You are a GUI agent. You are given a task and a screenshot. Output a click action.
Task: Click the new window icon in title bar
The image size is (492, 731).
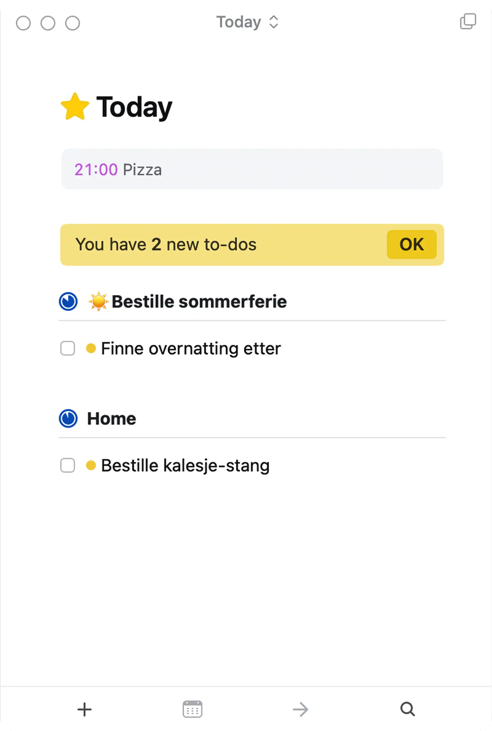coord(468,21)
